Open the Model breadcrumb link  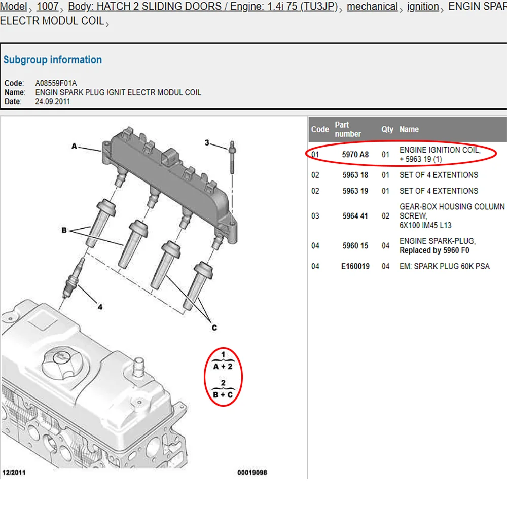14,7
